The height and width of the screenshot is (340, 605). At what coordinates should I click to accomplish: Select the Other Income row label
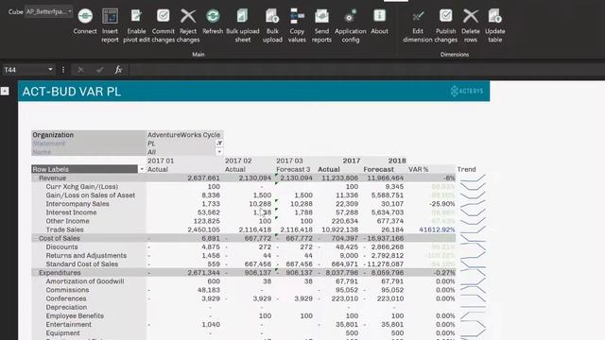coord(67,221)
